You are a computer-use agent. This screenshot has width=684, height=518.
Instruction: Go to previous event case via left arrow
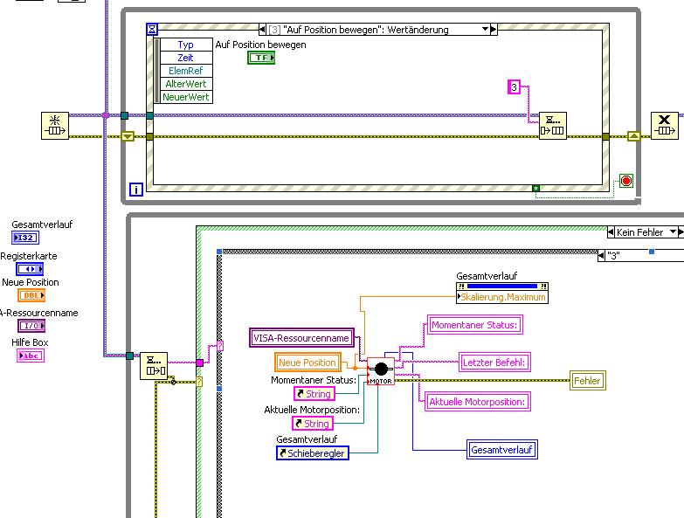[262, 30]
